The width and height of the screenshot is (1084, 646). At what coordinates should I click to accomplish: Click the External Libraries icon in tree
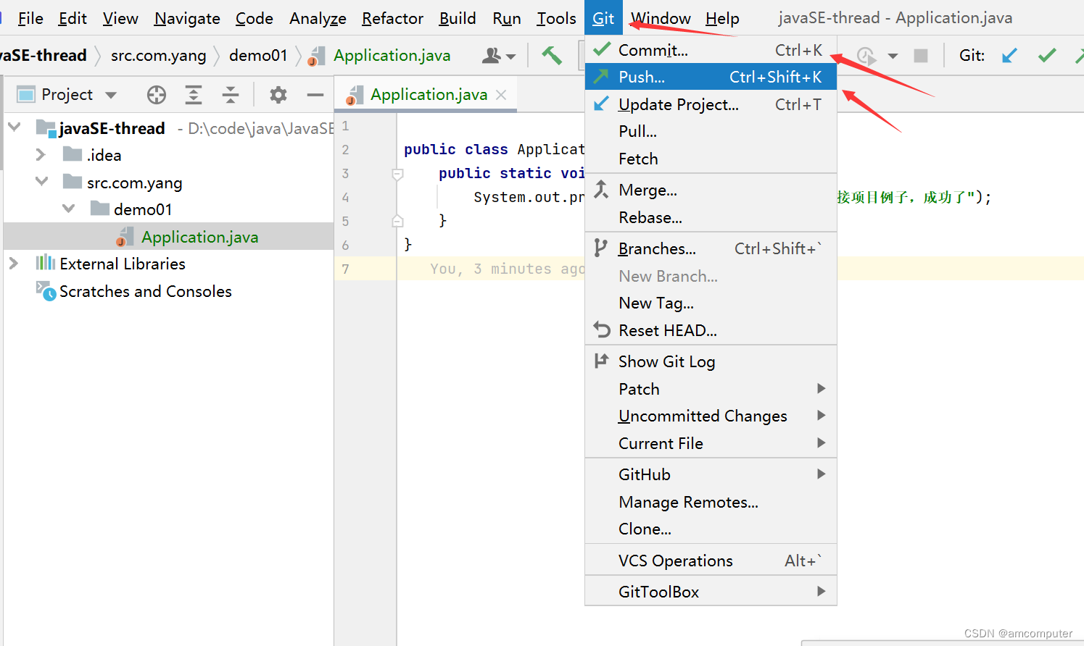coord(46,263)
